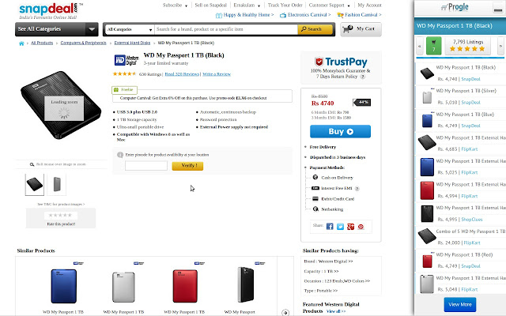Rate this product using star rating
This screenshot has width=506, height=316.
(60, 216)
